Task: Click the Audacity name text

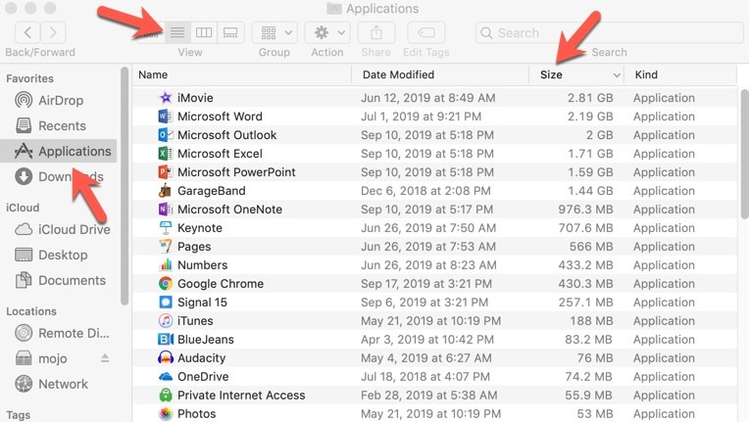Action: [x=202, y=358]
